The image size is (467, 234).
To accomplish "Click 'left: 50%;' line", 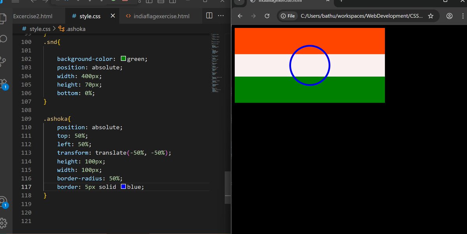I will [x=74, y=144].
